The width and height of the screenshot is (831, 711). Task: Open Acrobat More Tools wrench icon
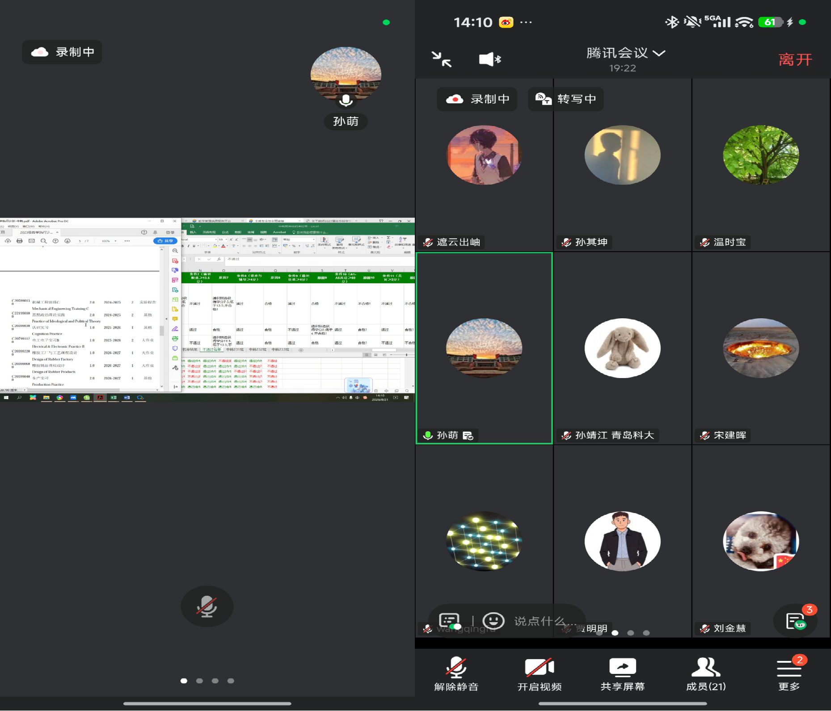click(x=175, y=368)
